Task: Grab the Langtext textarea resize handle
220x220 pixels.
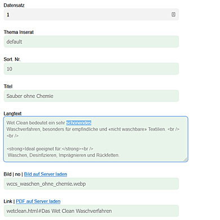Action: tap(186, 159)
